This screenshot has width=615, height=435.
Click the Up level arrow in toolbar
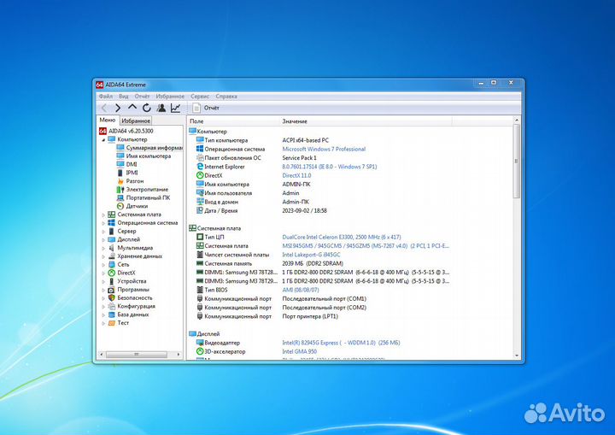[x=132, y=109]
